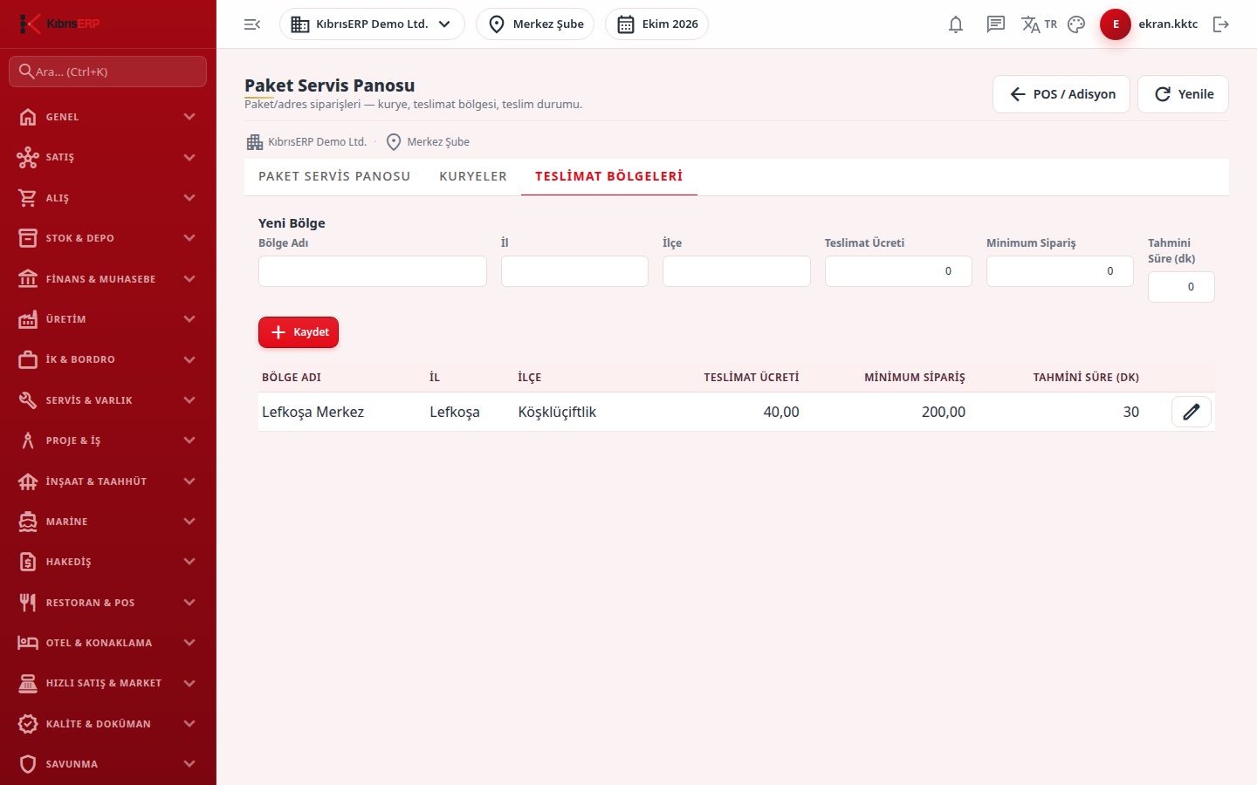Click the Üretim factory icon
Image resolution: width=1257 pixels, height=785 pixels.
28,319
